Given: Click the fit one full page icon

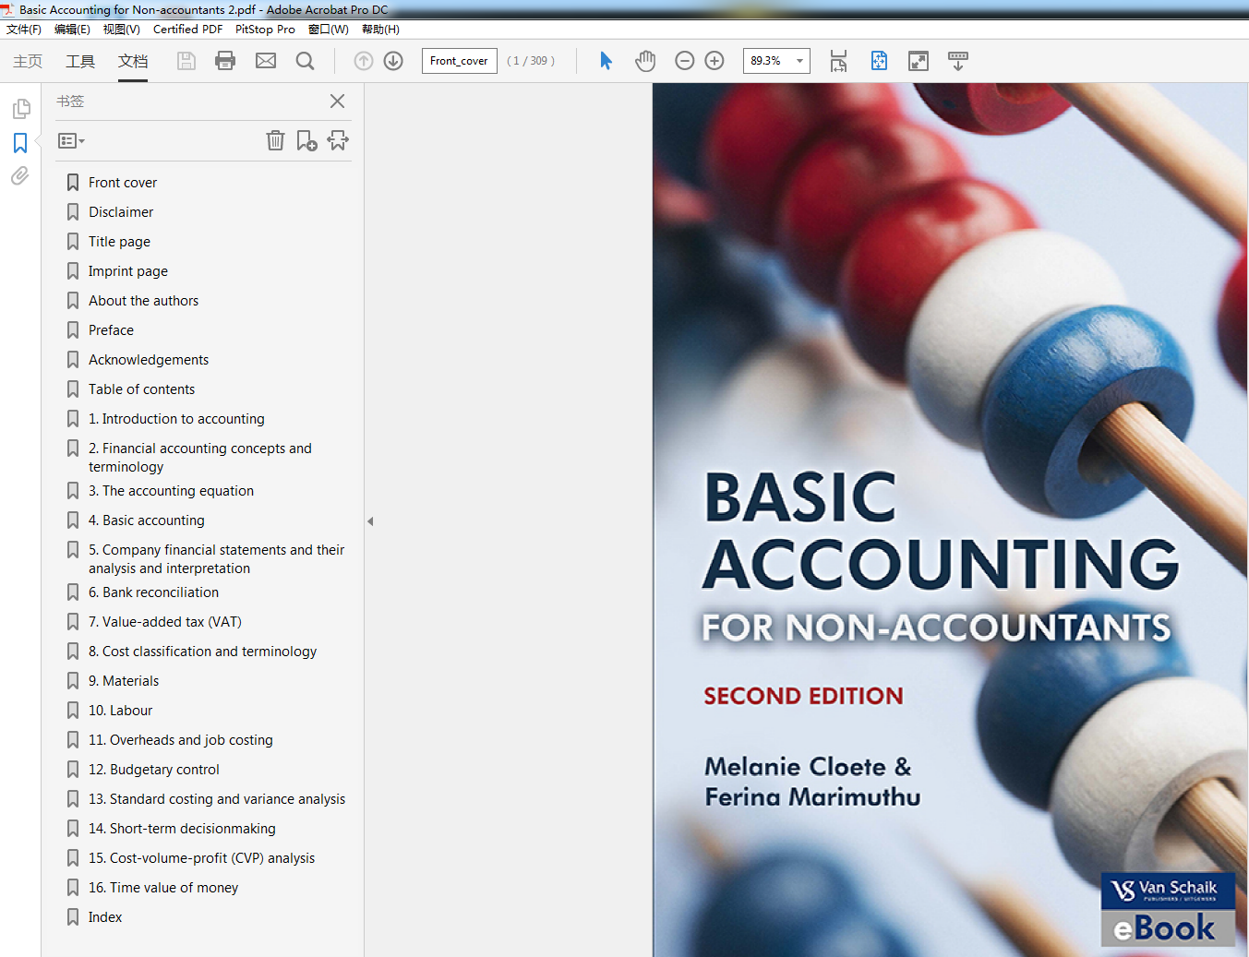Looking at the screenshot, I should [879, 61].
